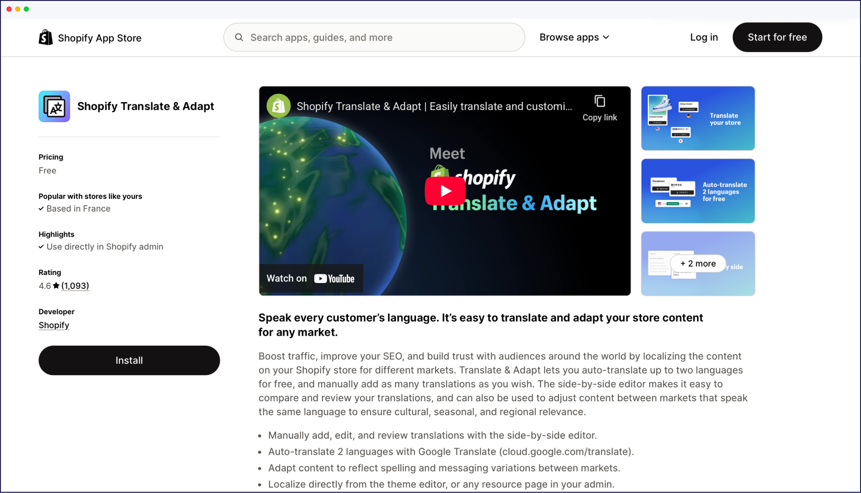Expand the Browse apps dropdown
861x493 pixels.
[569, 37]
